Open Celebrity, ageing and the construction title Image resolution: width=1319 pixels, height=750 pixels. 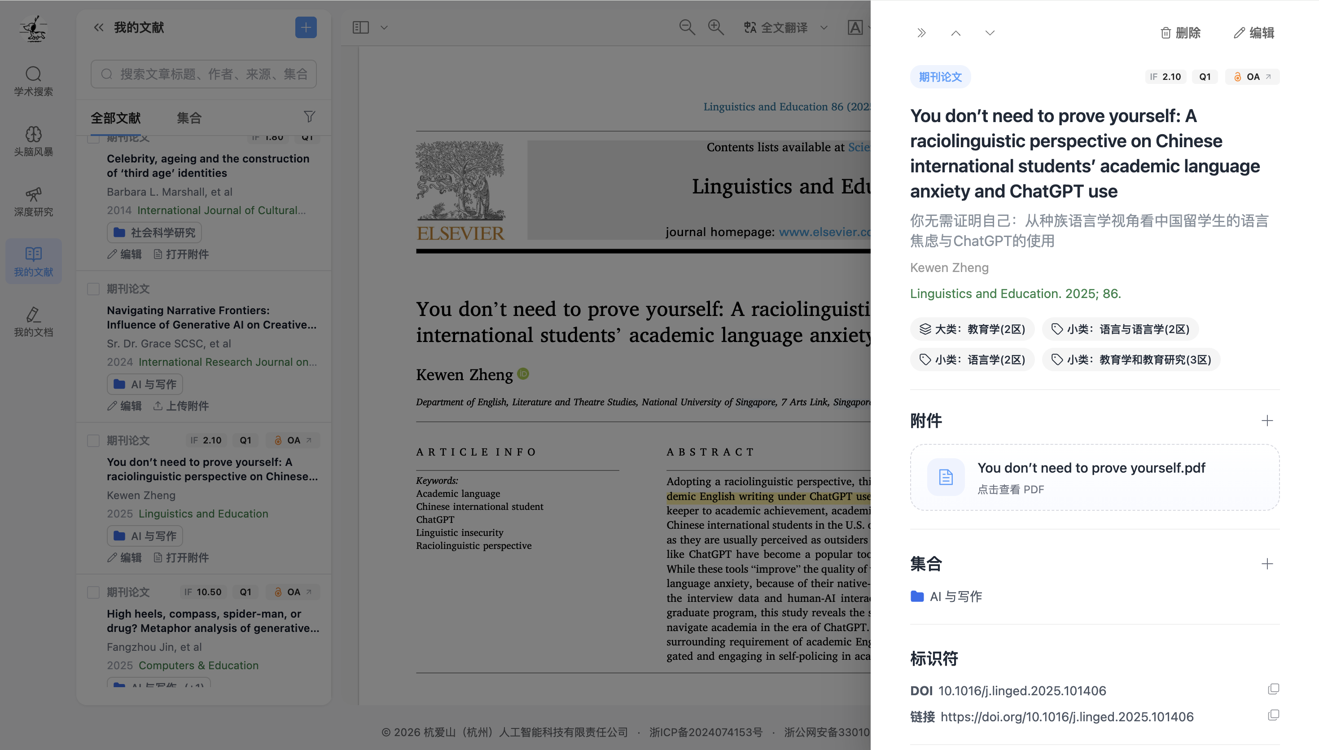point(208,166)
